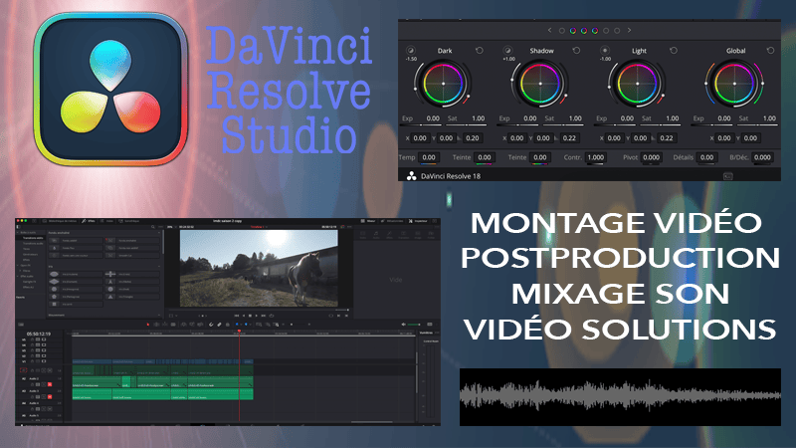The image size is (796, 448).
Task: Click the Dark color wheel center
Action: tap(443, 84)
